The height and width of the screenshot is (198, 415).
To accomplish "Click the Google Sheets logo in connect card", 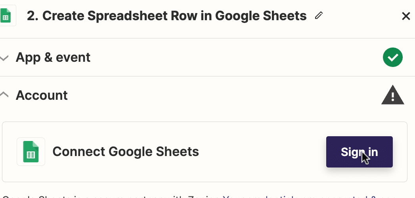I will click(x=31, y=152).
